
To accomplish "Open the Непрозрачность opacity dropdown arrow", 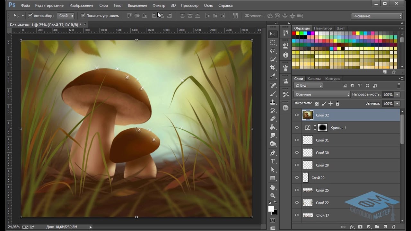I will point(398,95).
